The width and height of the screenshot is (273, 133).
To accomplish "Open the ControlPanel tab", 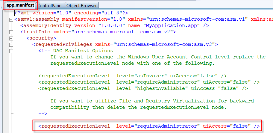I will pyautogui.click(x=50, y=5).
